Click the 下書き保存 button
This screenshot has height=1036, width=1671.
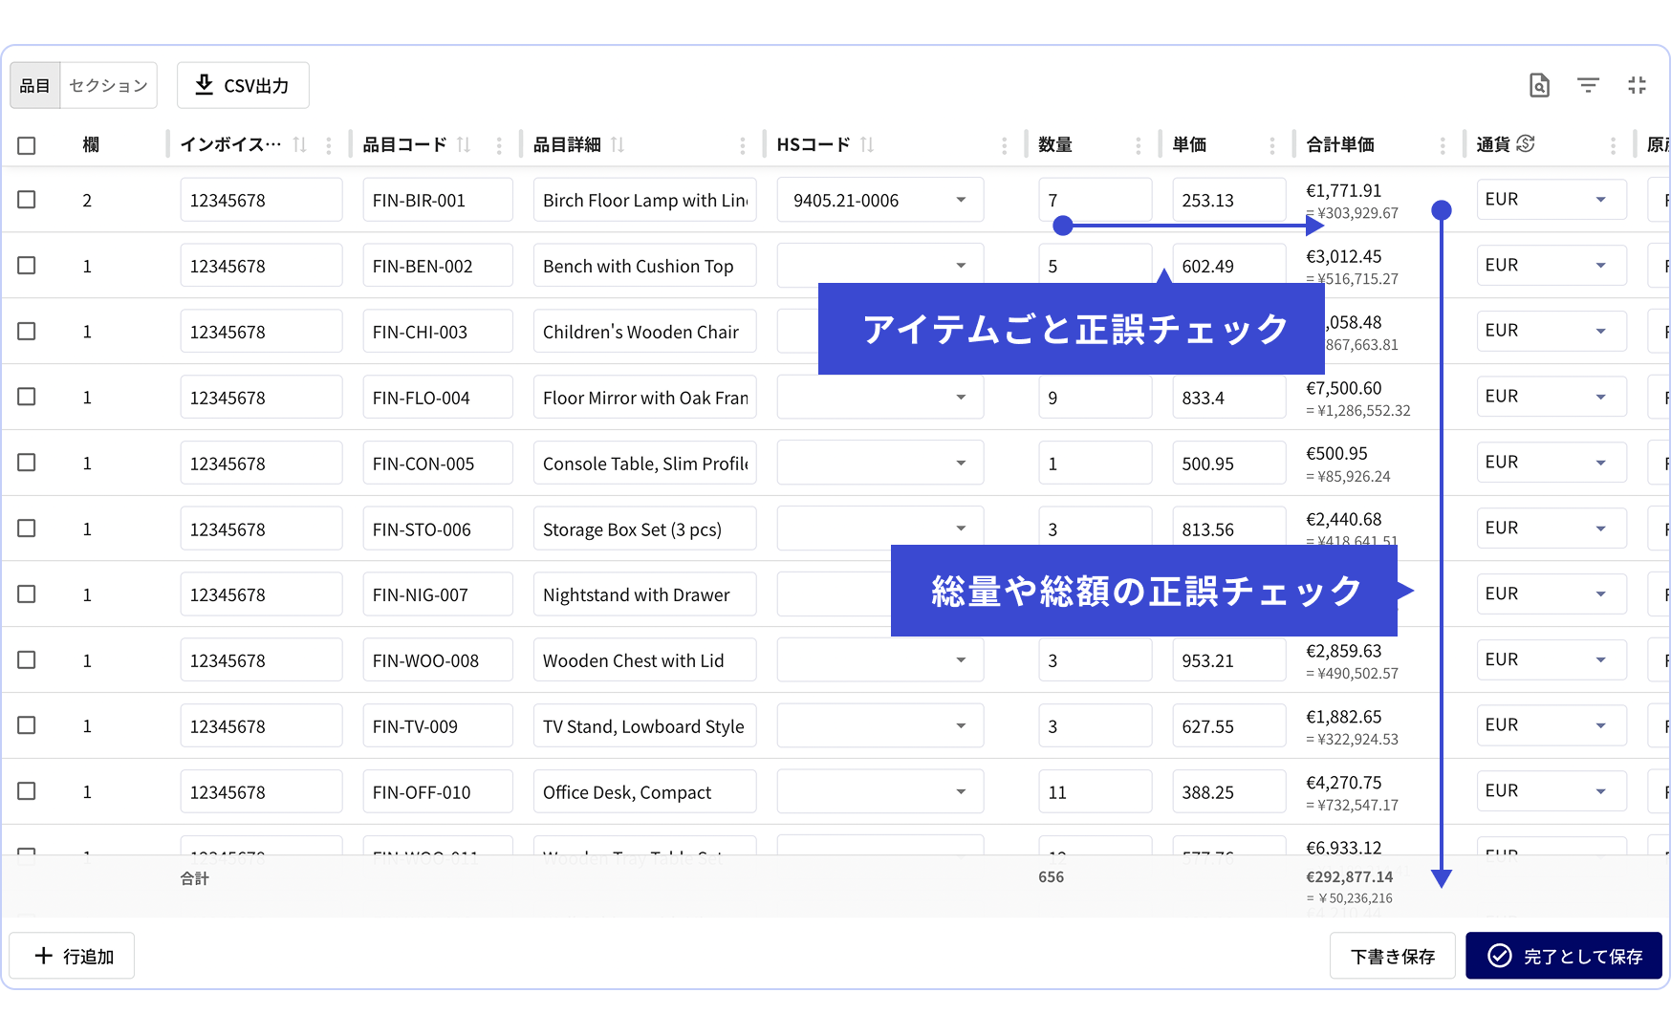[1392, 956]
